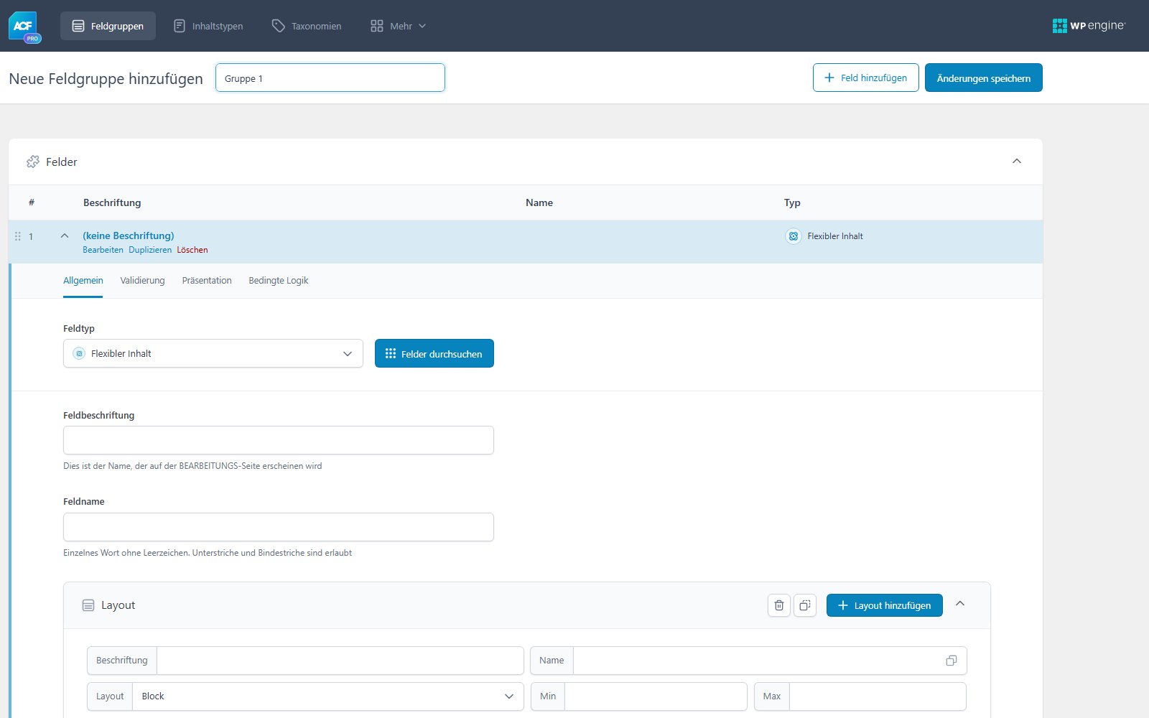Collapse the Felder panel with the chevron
Image resolution: width=1149 pixels, height=718 pixels.
1017,161
